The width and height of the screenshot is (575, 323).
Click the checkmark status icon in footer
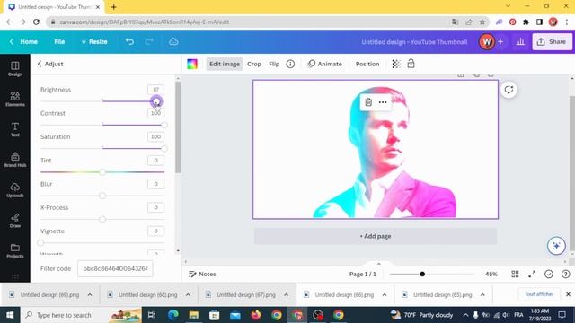[x=549, y=274]
